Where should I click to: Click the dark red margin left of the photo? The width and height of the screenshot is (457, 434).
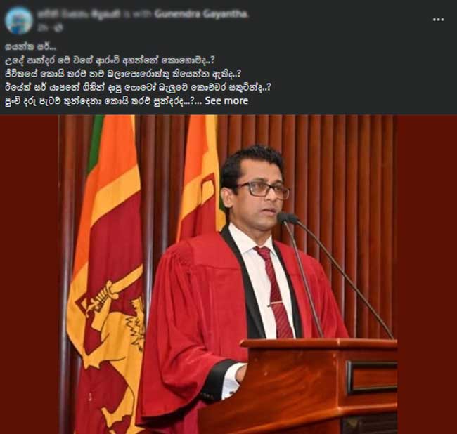tap(29, 274)
